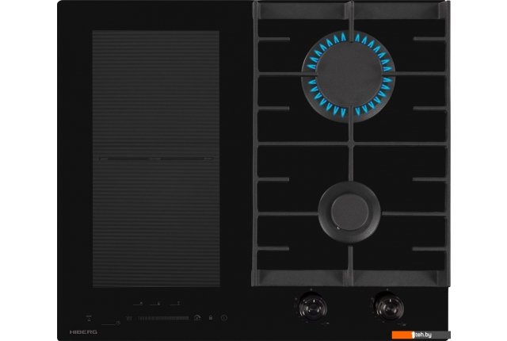Tap the child lock padlock icon
The image size is (507, 341).
[x=210, y=318]
